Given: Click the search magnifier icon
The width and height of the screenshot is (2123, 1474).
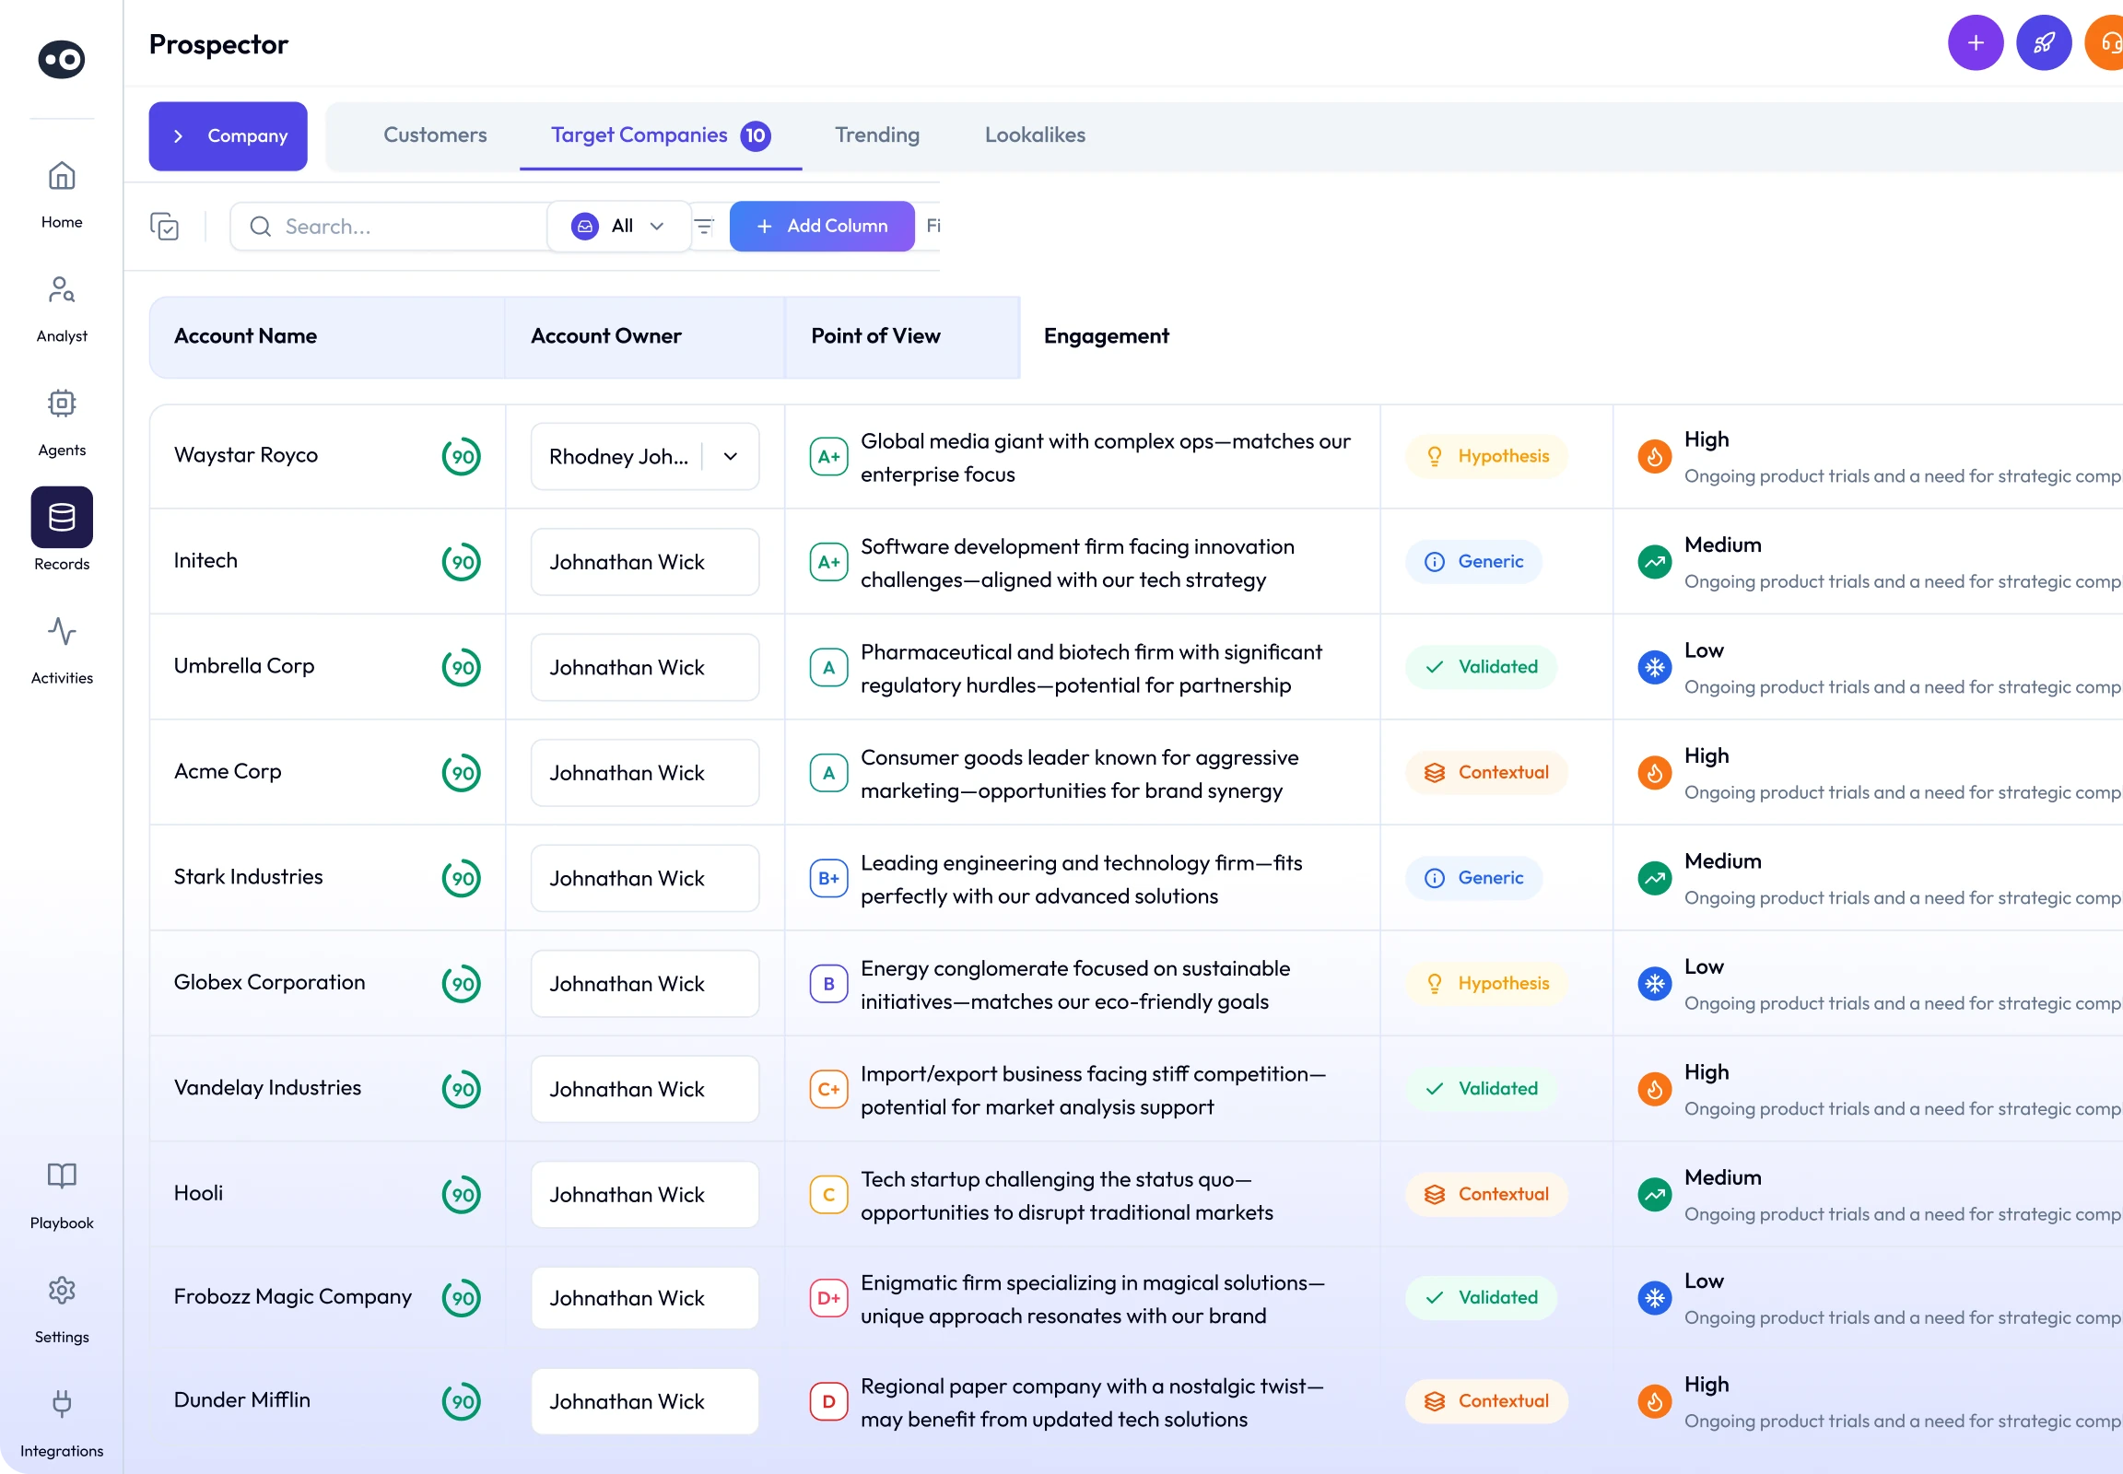Looking at the screenshot, I should [x=261, y=227].
